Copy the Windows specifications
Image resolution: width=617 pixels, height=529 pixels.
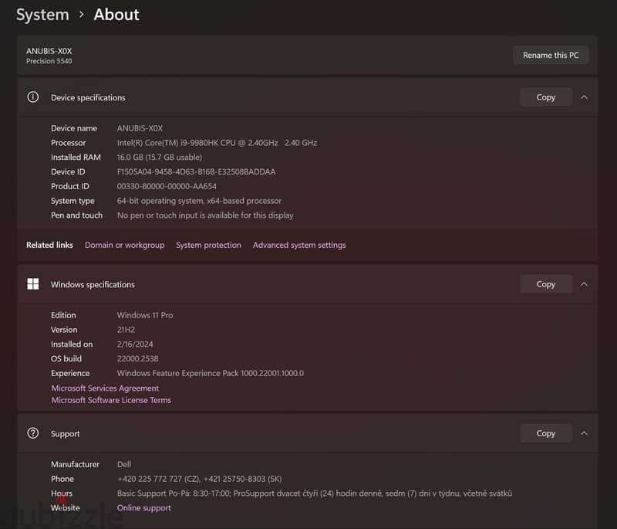point(546,284)
